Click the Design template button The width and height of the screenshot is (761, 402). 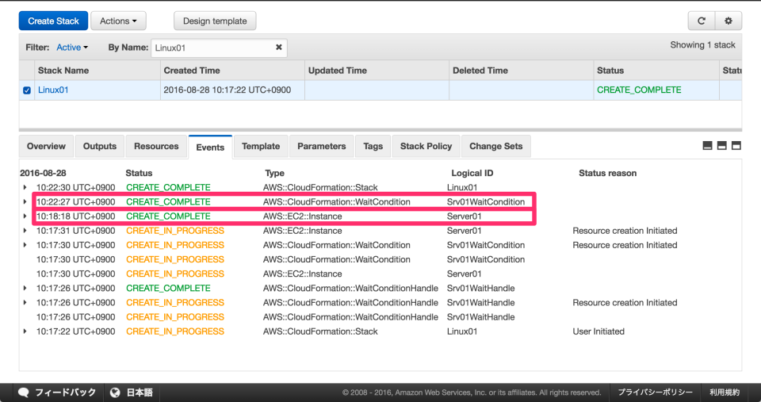point(215,21)
